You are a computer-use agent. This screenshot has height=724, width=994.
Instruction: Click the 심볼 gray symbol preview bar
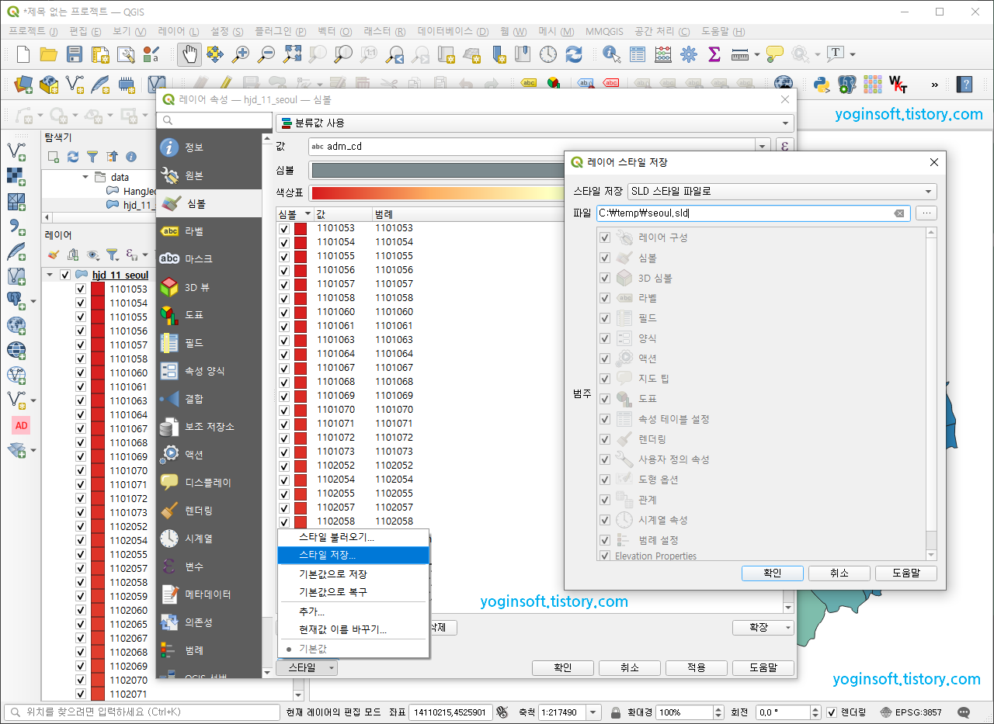click(x=436, y=171)
